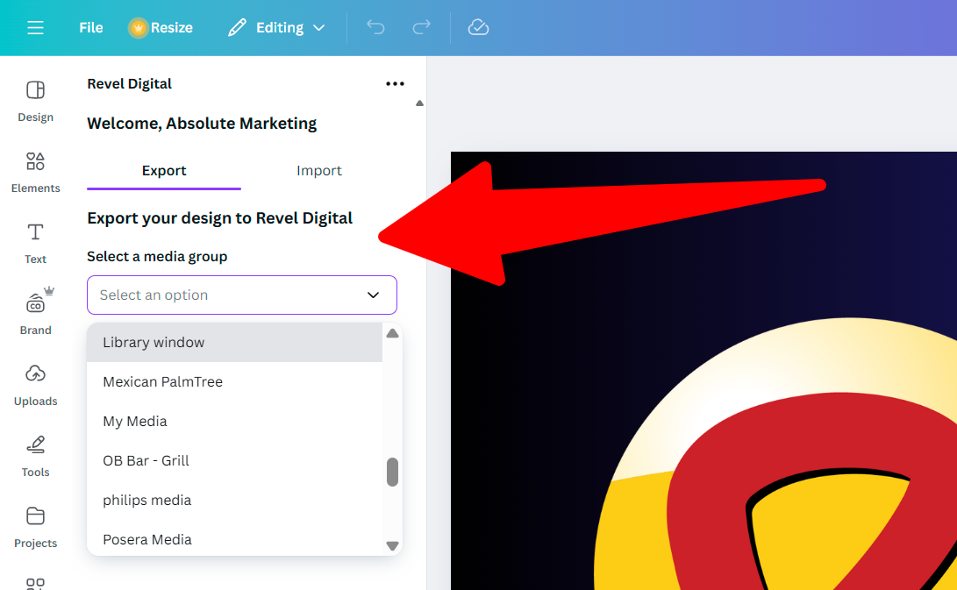Screen dimensions: 957x590
Task: Click the undo arrow
Action: 375,27
